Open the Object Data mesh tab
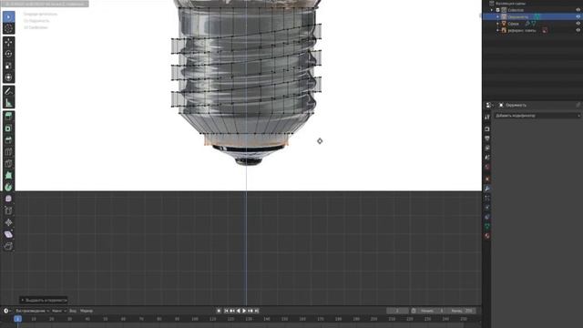 coord(487,226)
